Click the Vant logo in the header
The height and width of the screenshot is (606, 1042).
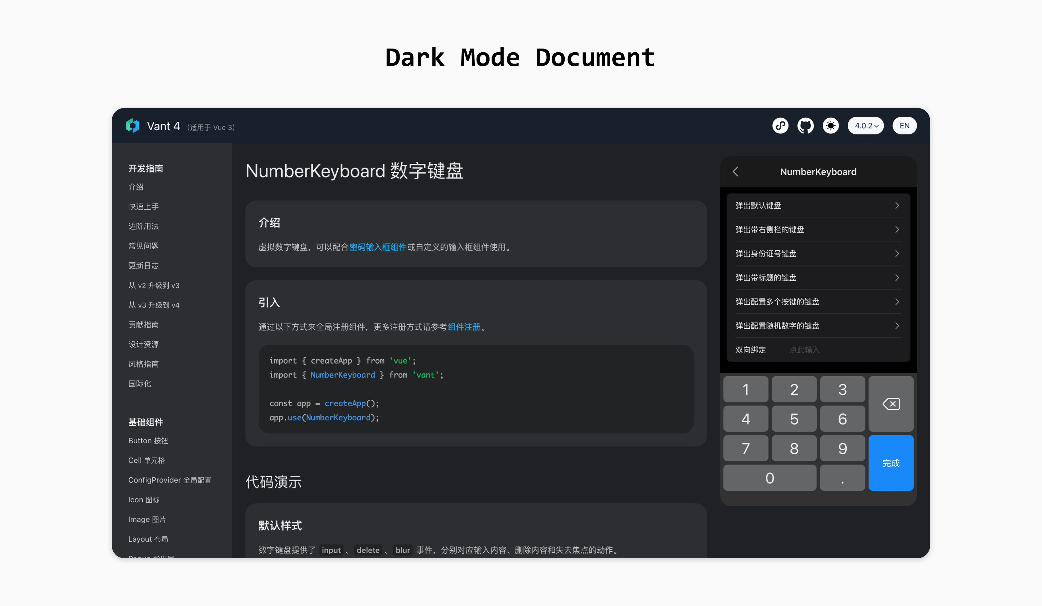click(133, 126)
